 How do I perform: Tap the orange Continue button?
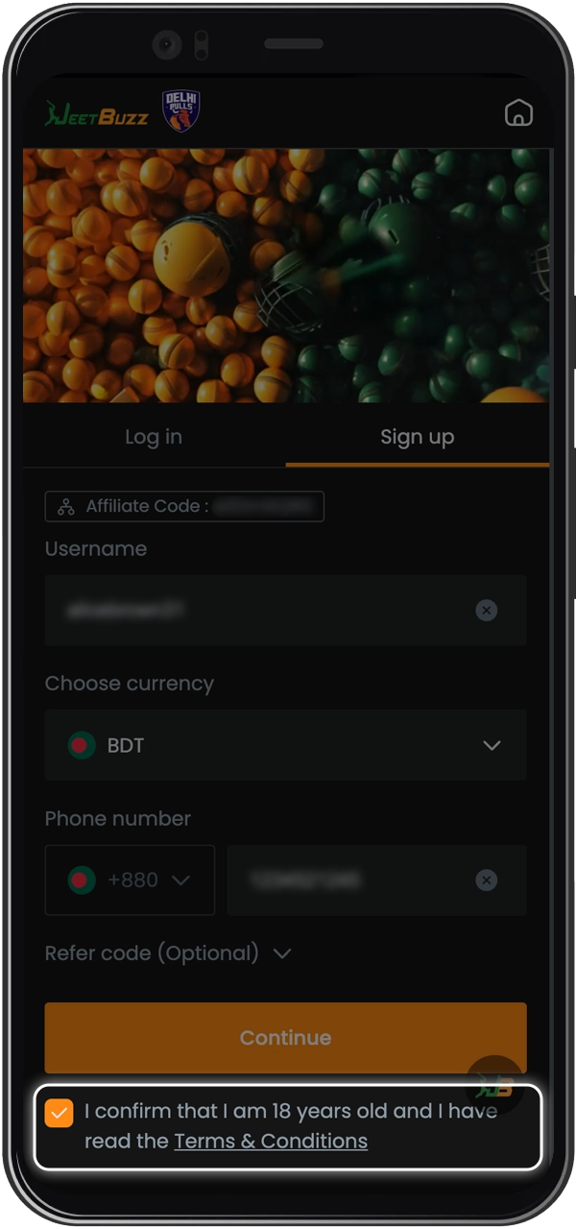click(x=286, y=1038)
